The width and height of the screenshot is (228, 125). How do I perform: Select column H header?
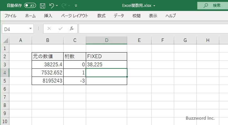208,40
